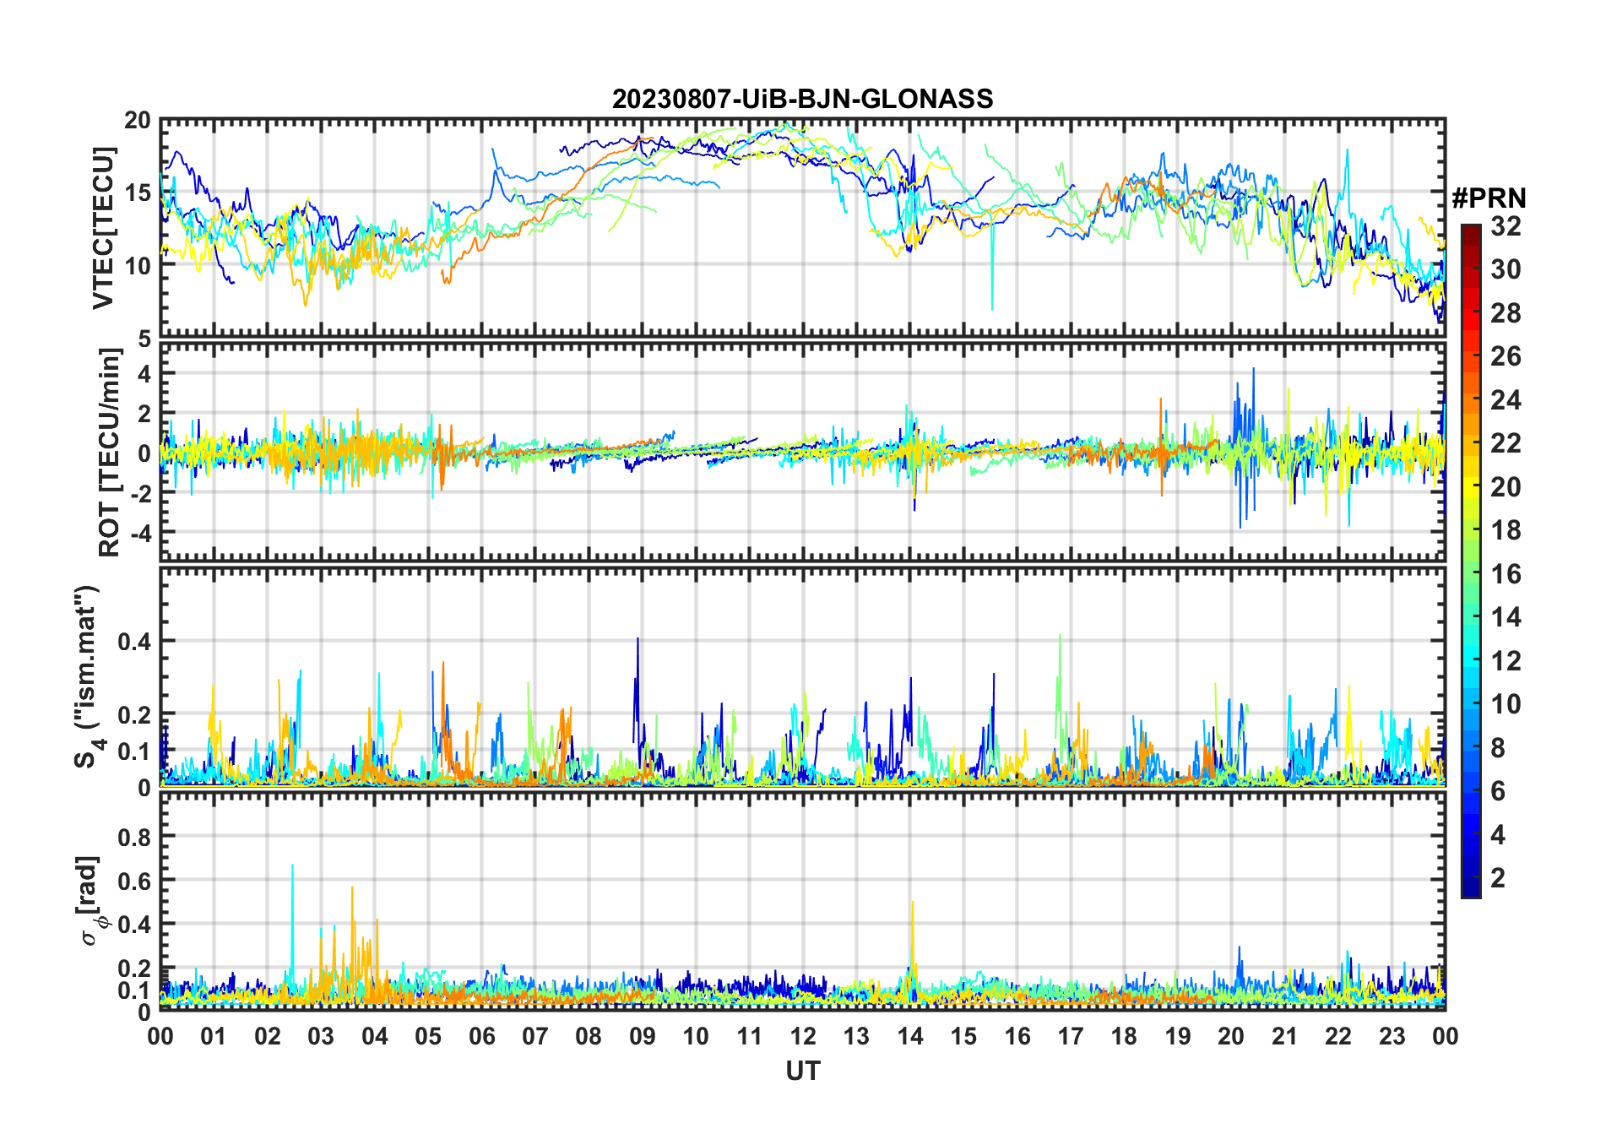Click the ROT [TECU/min] y-axis label
The height and width of the screenshot is (1123, 1606).
click(x=109, y=453)
